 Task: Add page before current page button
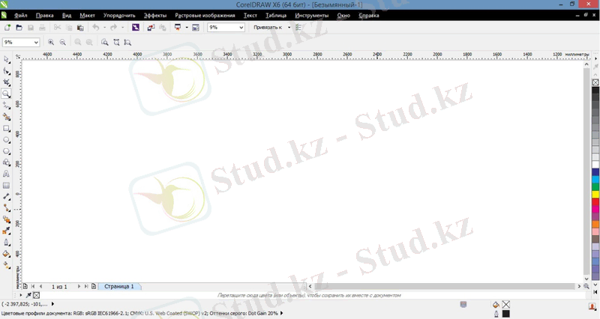pos(25,286)
